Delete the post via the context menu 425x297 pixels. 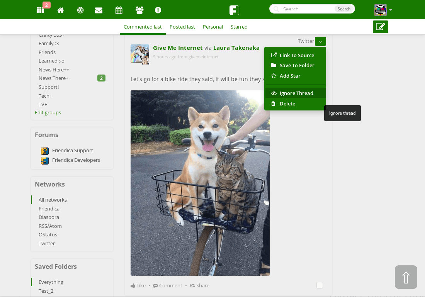tap(287, 104)
